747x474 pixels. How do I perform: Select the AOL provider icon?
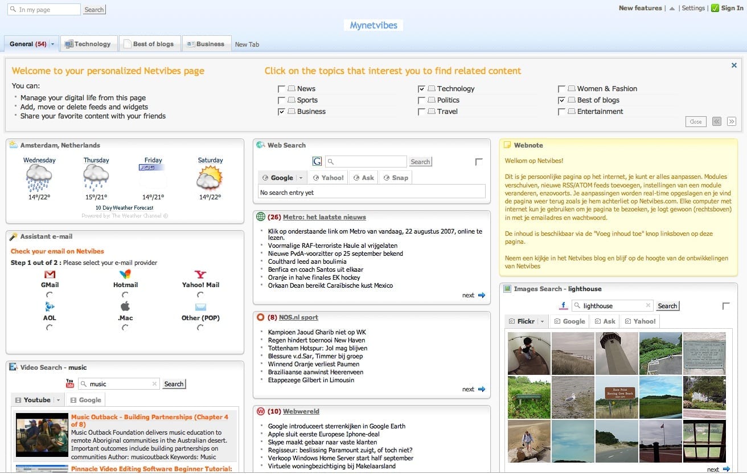point(50,307)
